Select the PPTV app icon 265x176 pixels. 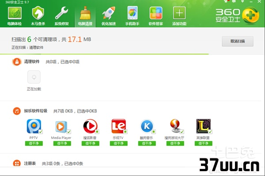point(34,126)
